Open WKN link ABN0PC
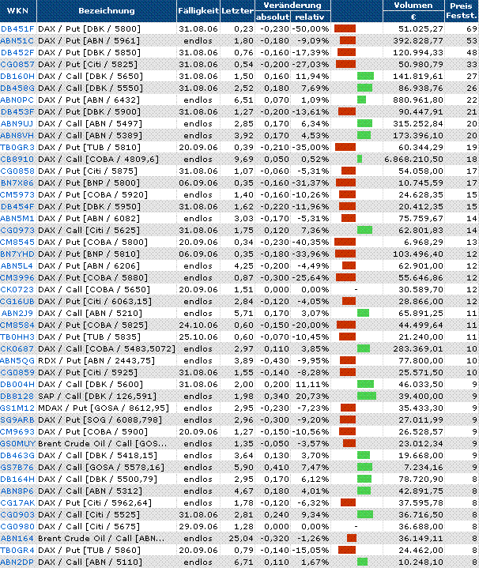479x568 pixels. click(17, 100)
